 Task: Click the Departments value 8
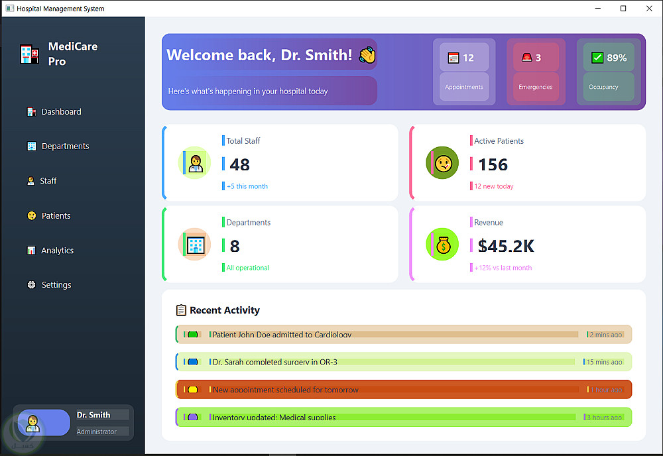[x=235, y=246]
